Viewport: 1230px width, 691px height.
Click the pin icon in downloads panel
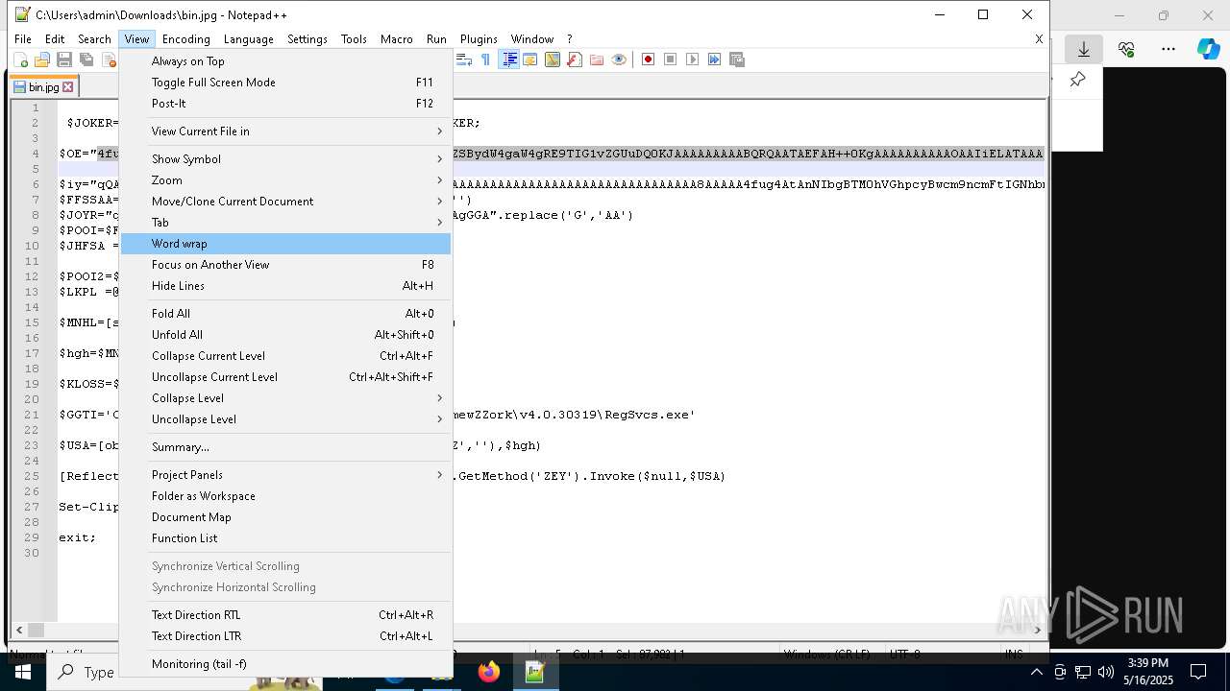point(1077,80)
